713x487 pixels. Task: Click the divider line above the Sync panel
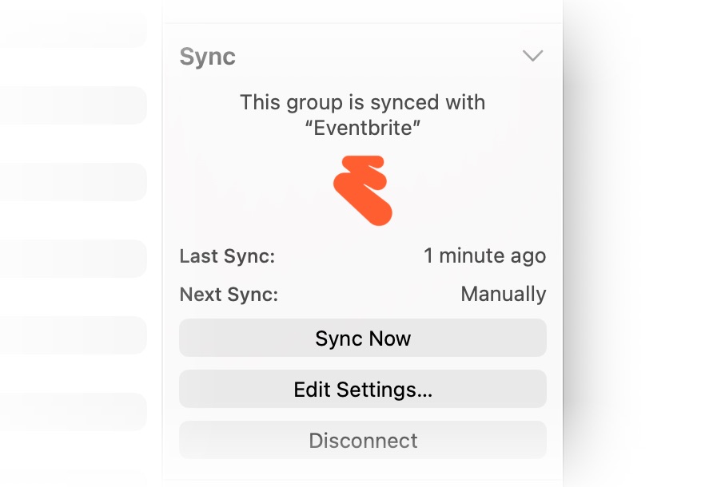[x=362, y=23]
